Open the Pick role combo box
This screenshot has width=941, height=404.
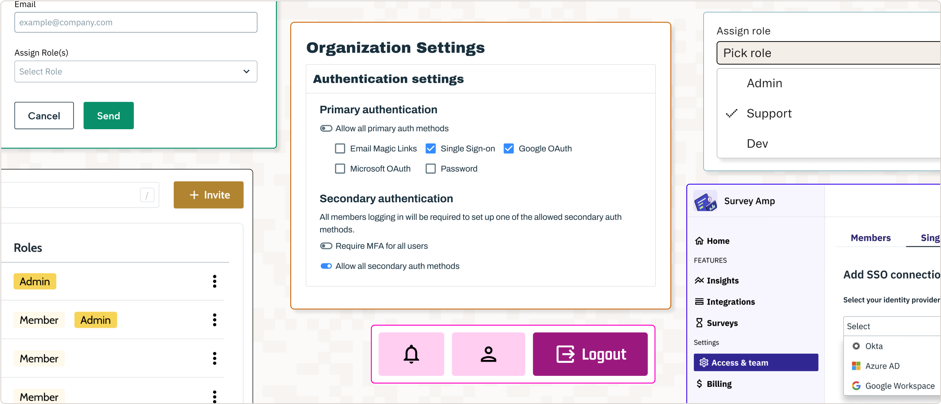pos(829,53)
